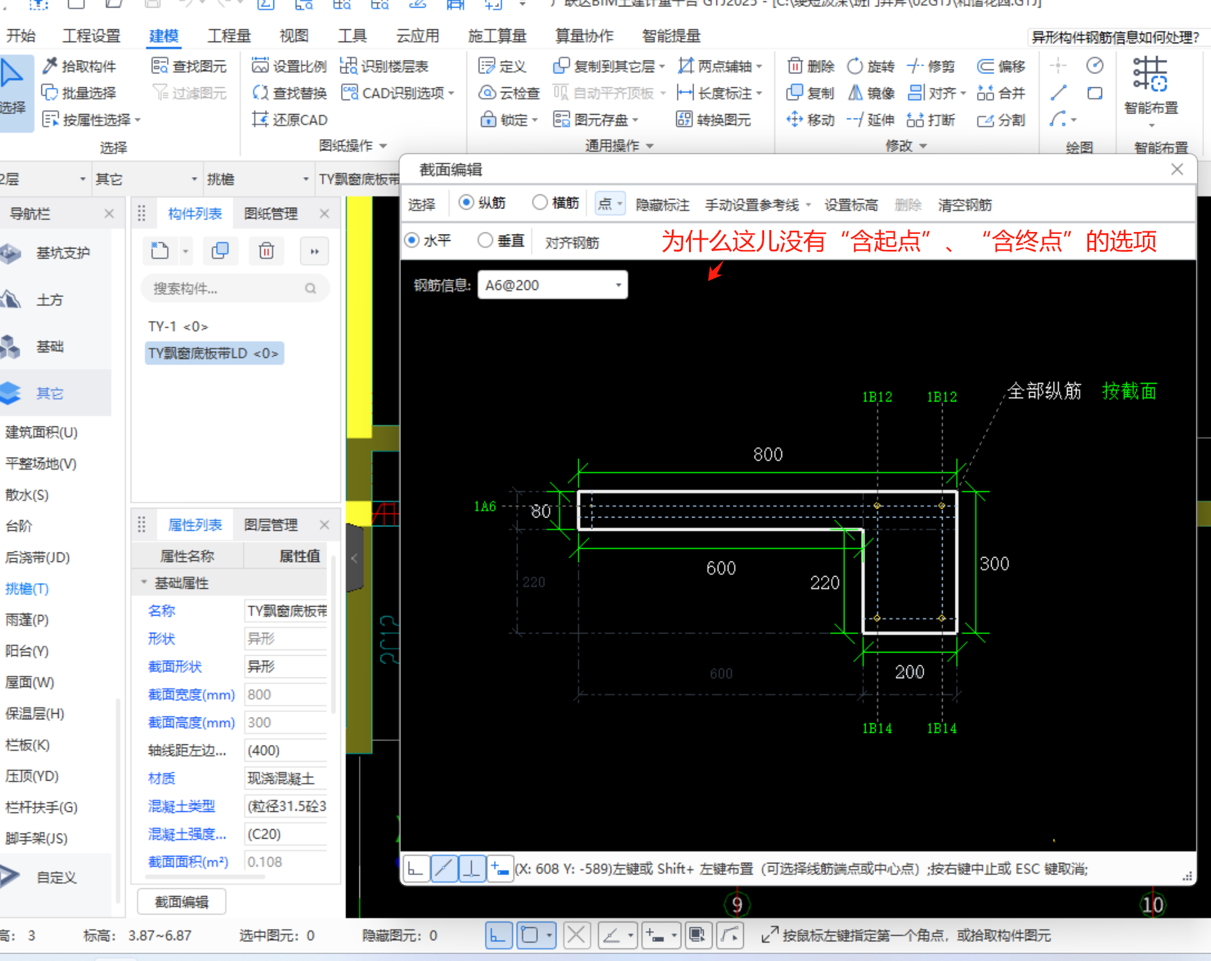This screenshot has width=1211, height=961.
Task: Toggle dynamic input icon in section editor
Action: [500, 869]
